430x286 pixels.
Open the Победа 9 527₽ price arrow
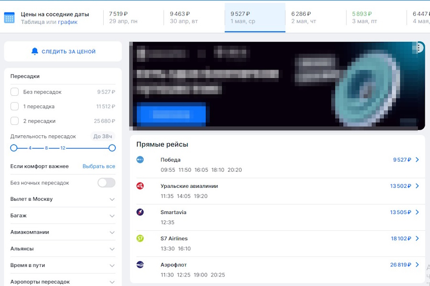coord(417,160)
